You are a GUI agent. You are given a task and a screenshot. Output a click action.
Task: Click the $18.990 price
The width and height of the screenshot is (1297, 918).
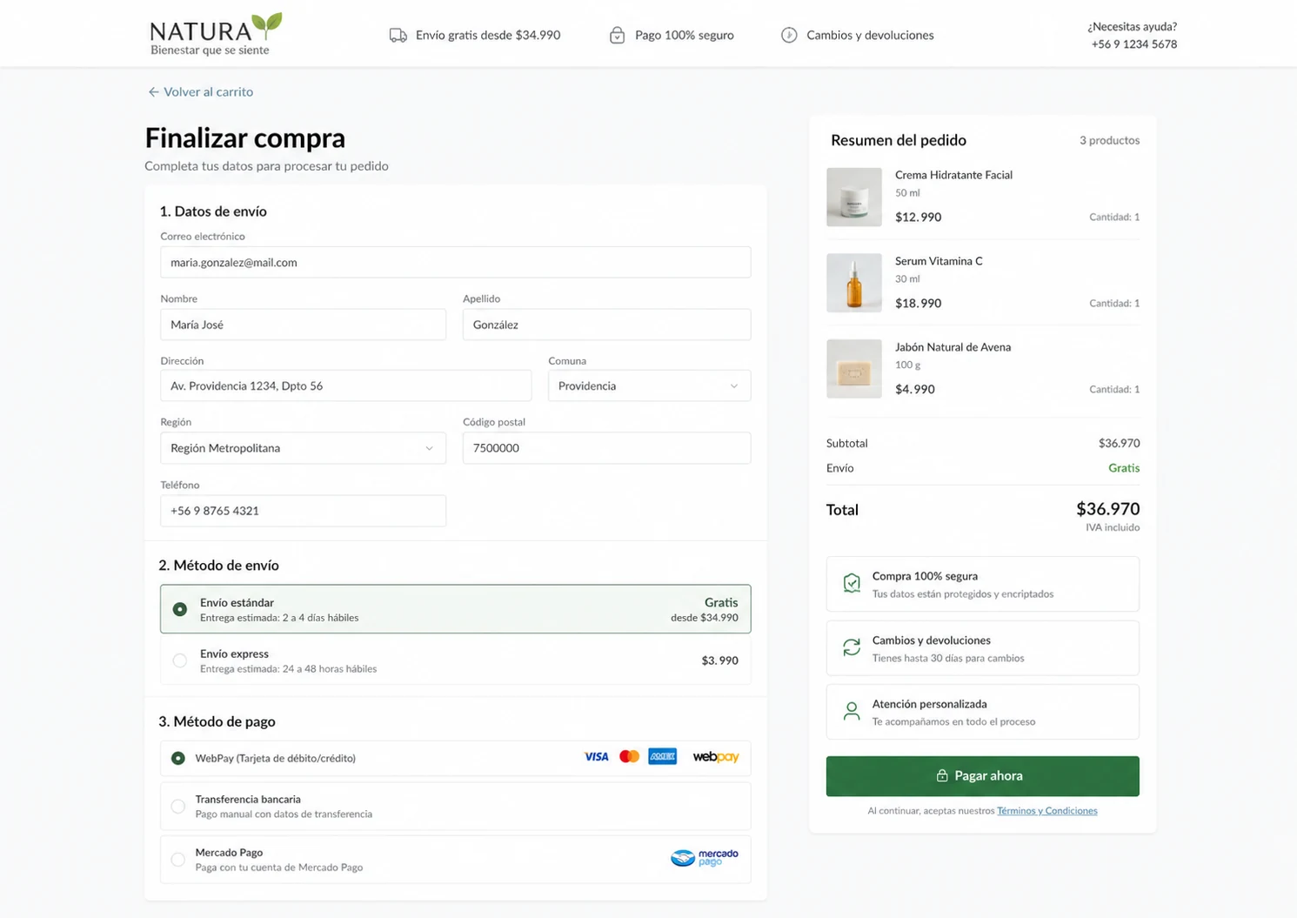pos(918,304)
